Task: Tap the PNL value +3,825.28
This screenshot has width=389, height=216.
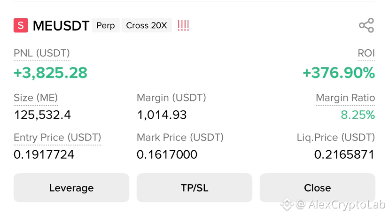Action: click(50, 73)
